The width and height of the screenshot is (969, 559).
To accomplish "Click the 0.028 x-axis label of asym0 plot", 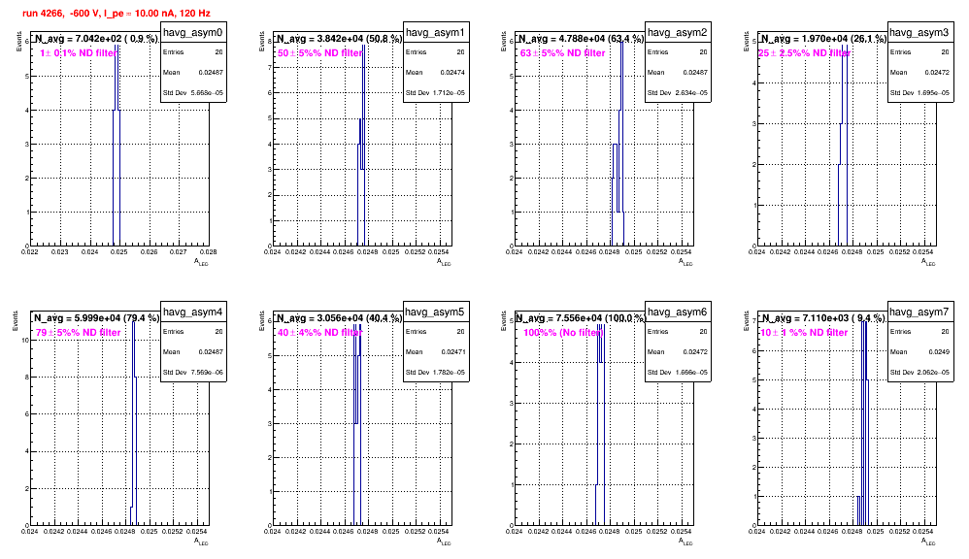I will point(208,251).
